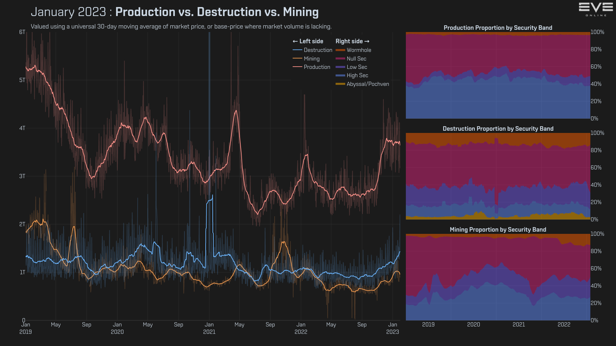Click the Mining Proportion by Security Band title
616x346 pixels.
click(x=498, y=230)
